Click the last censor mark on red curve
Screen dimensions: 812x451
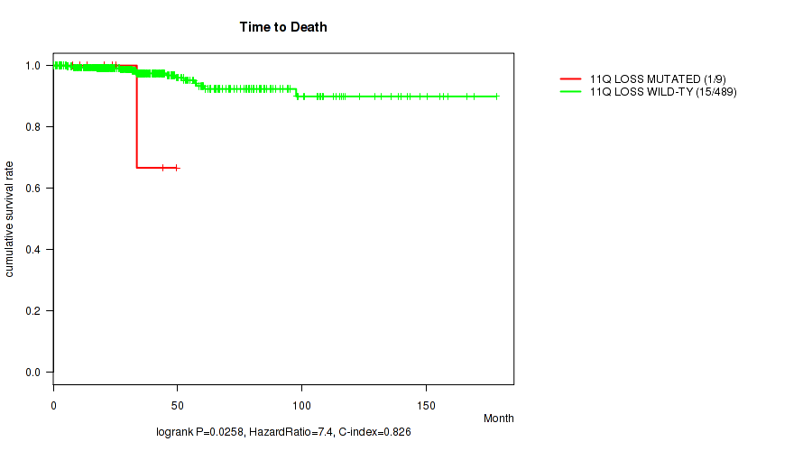click(x=176, y=168)
